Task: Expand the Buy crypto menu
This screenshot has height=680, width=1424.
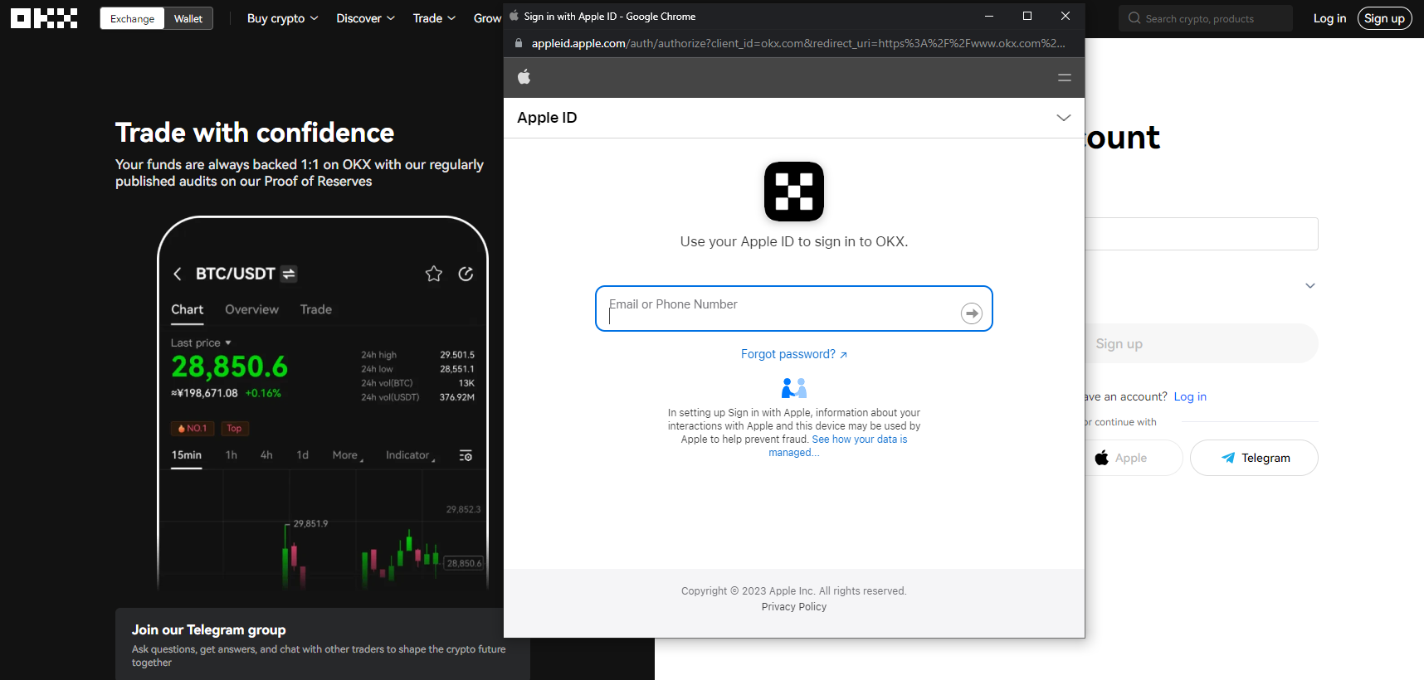Action: (x=283, y=18)
